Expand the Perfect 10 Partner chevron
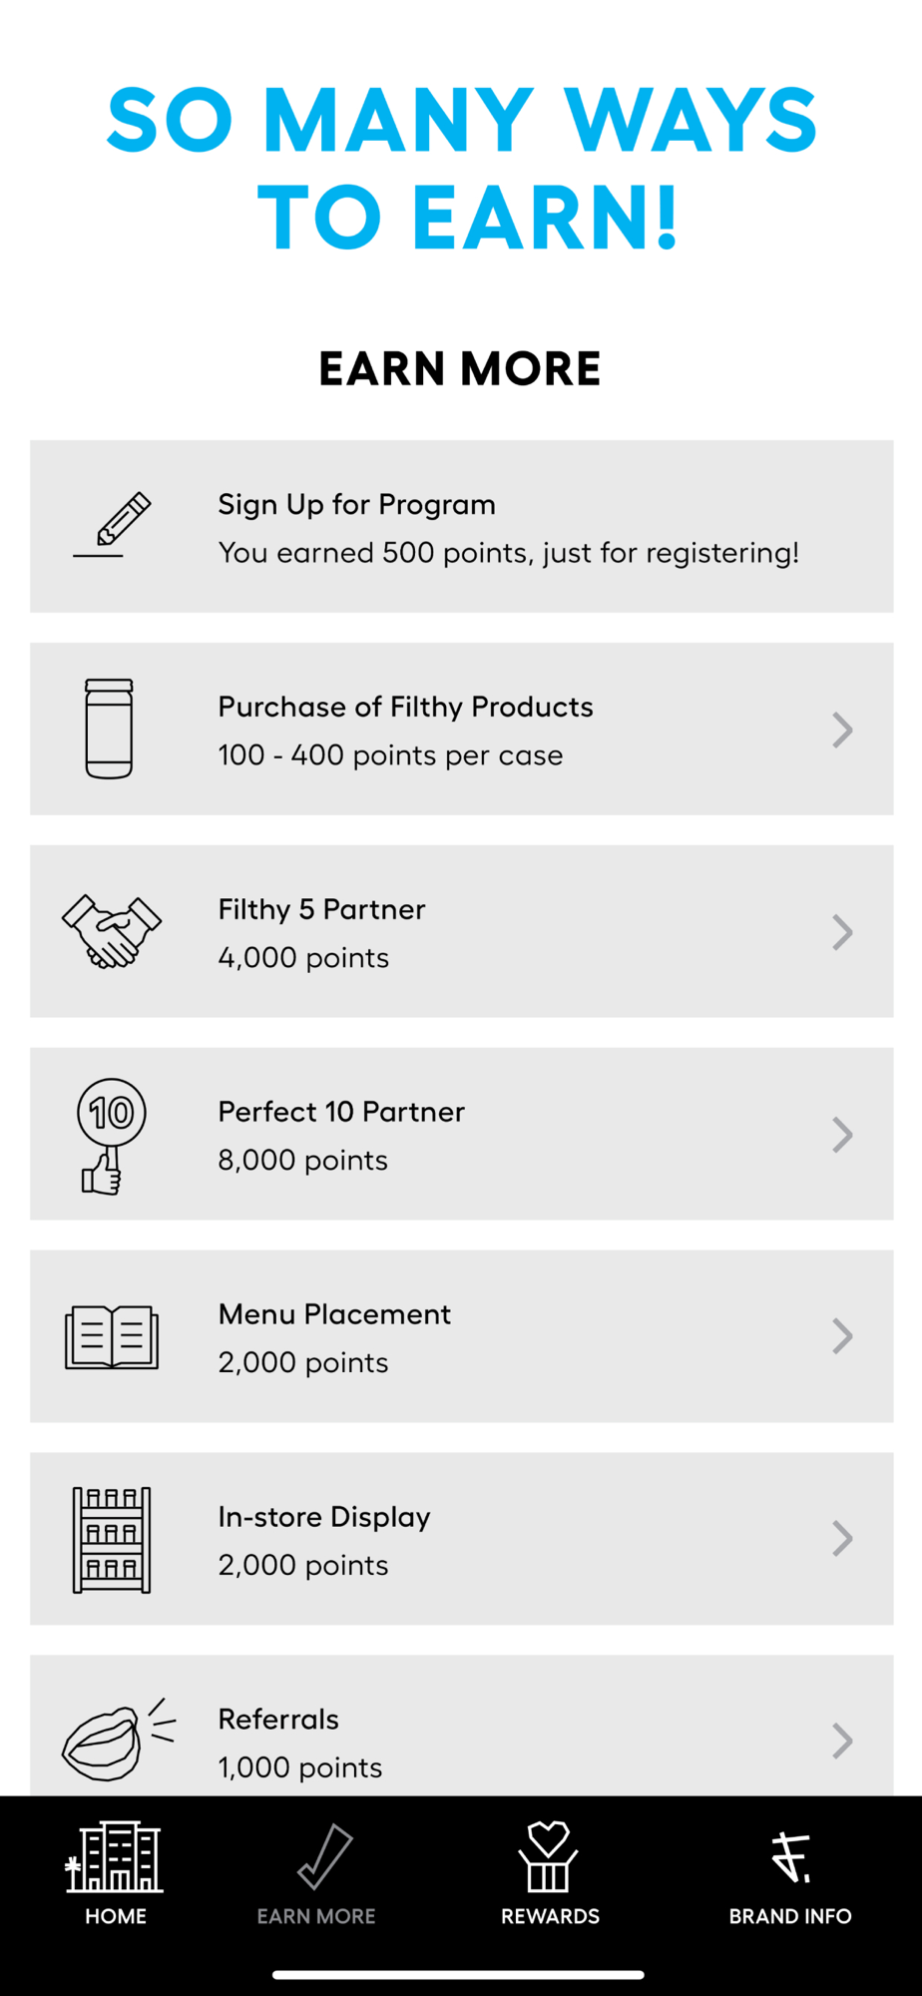 pyautogui.click(x=842, y=1135)
